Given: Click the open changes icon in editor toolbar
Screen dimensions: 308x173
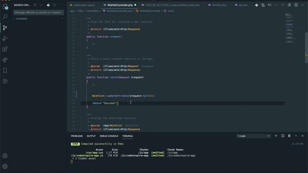Looking at the screenshot, I should [x=263, y=5].
